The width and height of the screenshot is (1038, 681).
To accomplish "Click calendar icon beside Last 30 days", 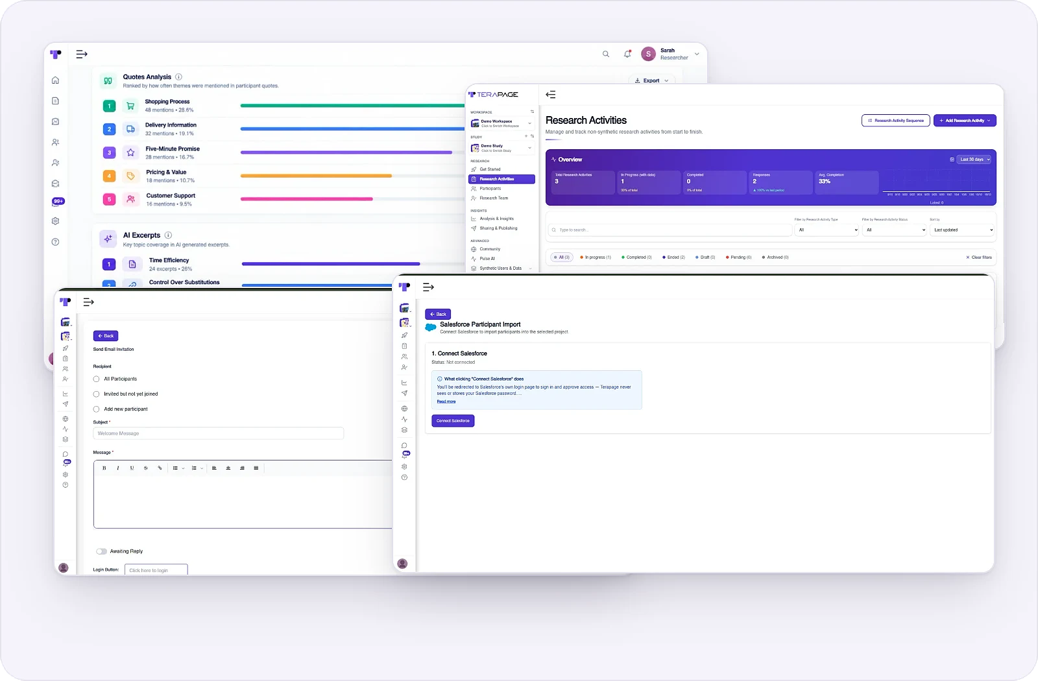I will point(952,160).
